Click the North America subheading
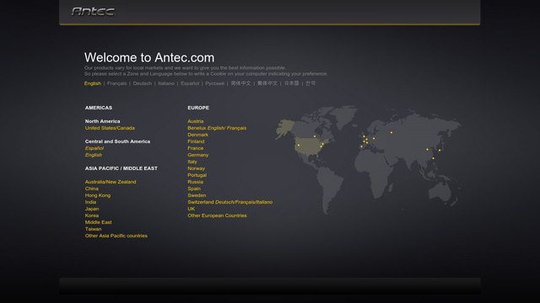 point(103,121)
